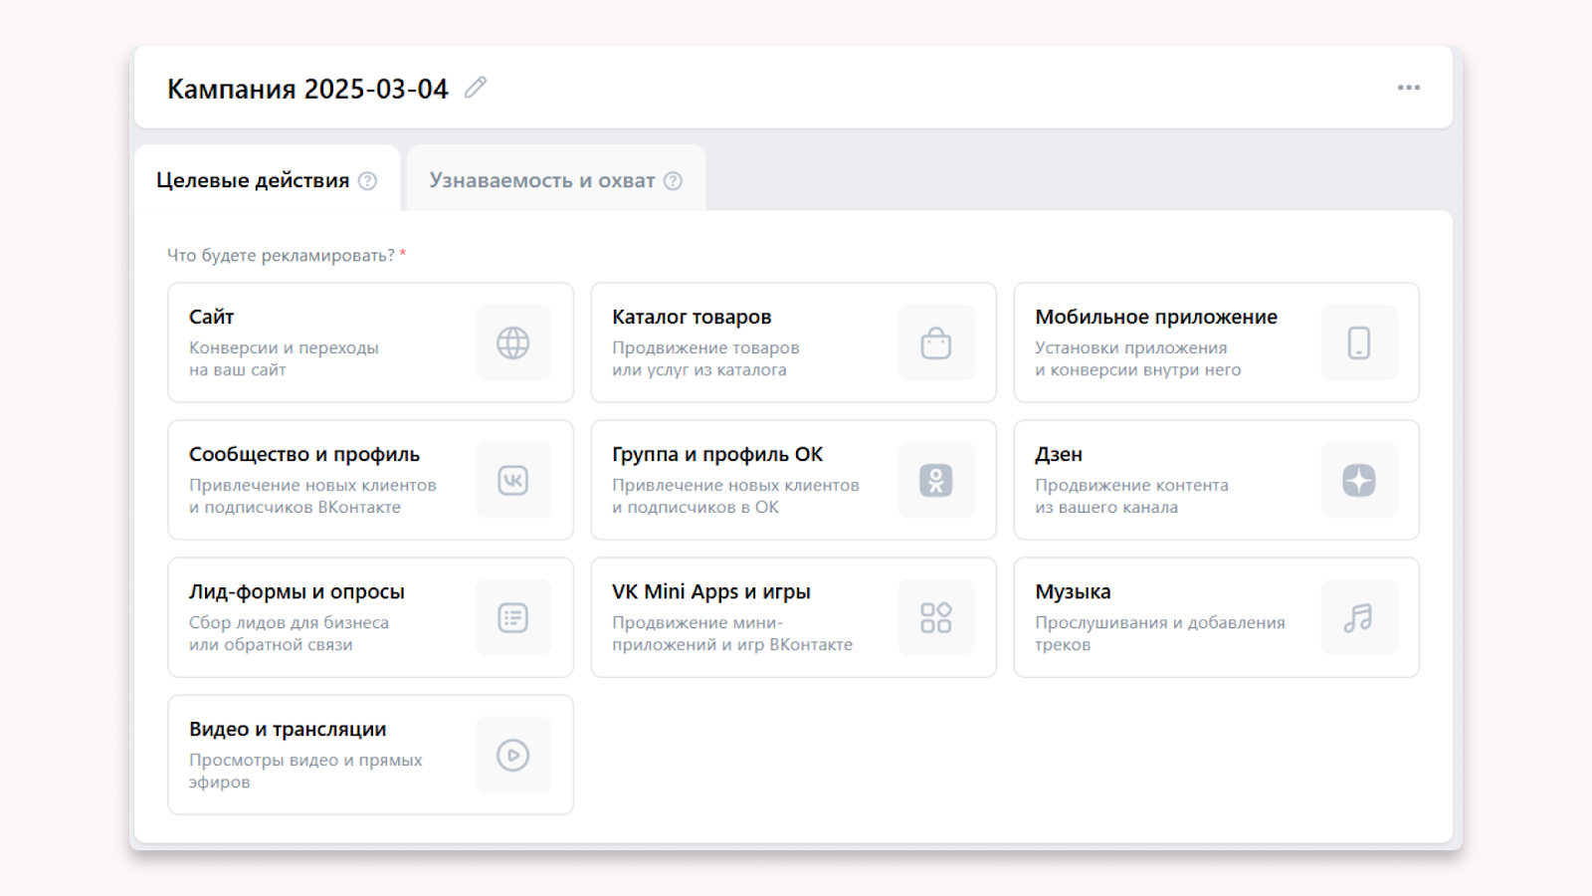Switch to the Узнаваемость и охват tab
This screenshot has width=1592, height=896.
(x=541, y=180)
